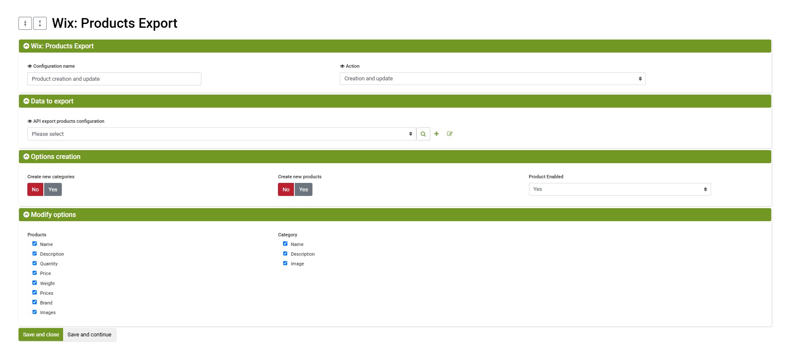Click the Products group label

coord(37,235)
